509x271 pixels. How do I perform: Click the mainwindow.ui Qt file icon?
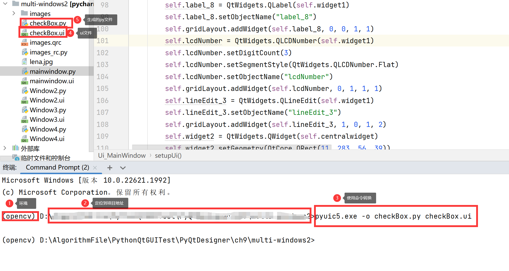[x=24, y=81]
